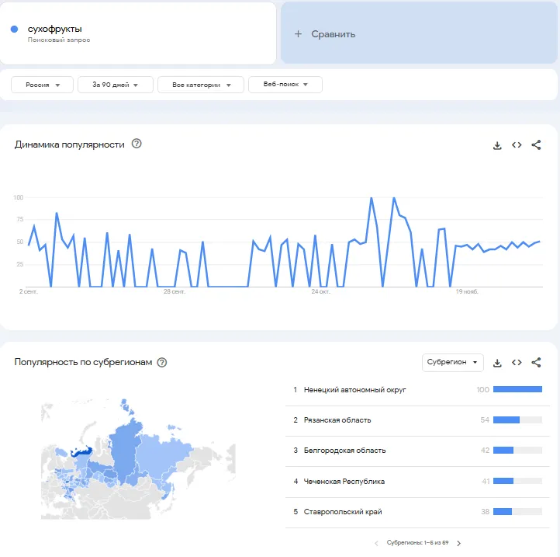Open the Россия region dropdown

coord(42,85)
